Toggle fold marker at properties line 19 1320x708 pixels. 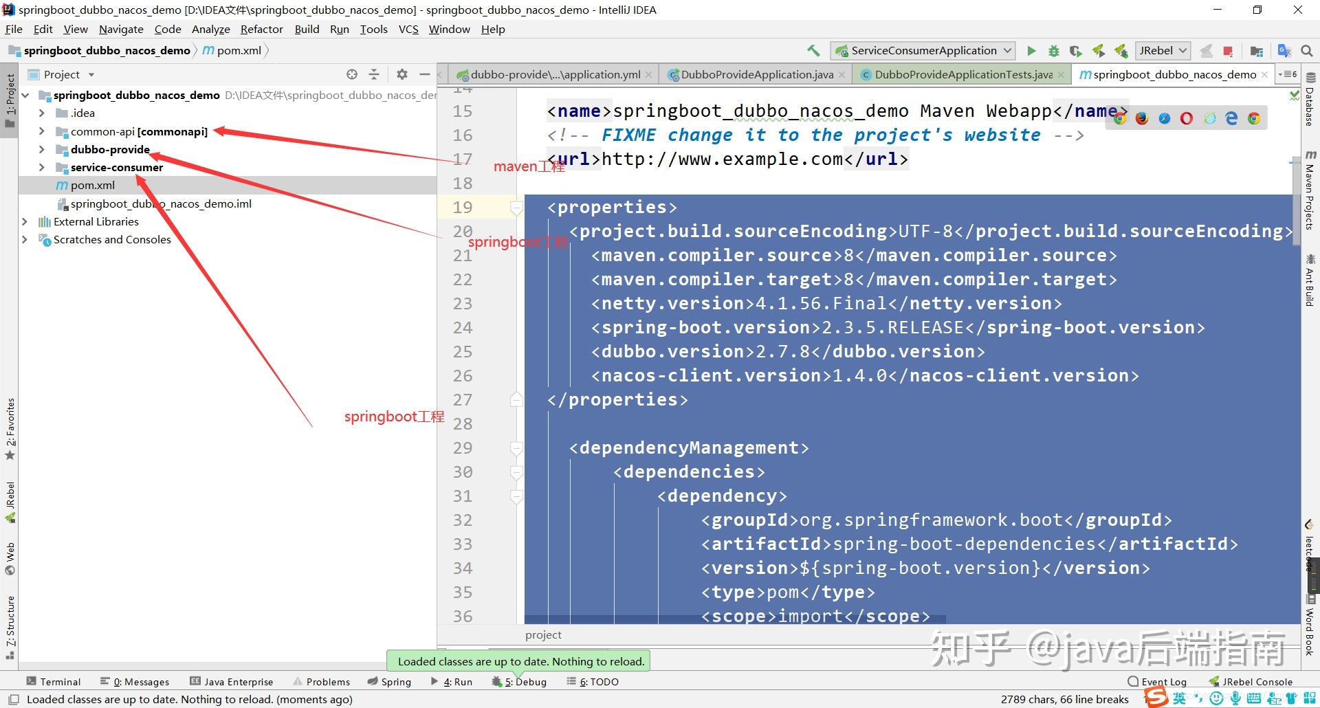pyautogui.click(x=516, y=207)
